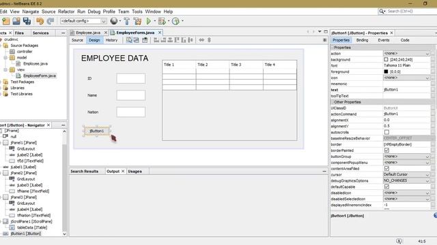Open the debugGraphicsOptions dropdown
Screen dimensions: 437x245
coord(427,180)
